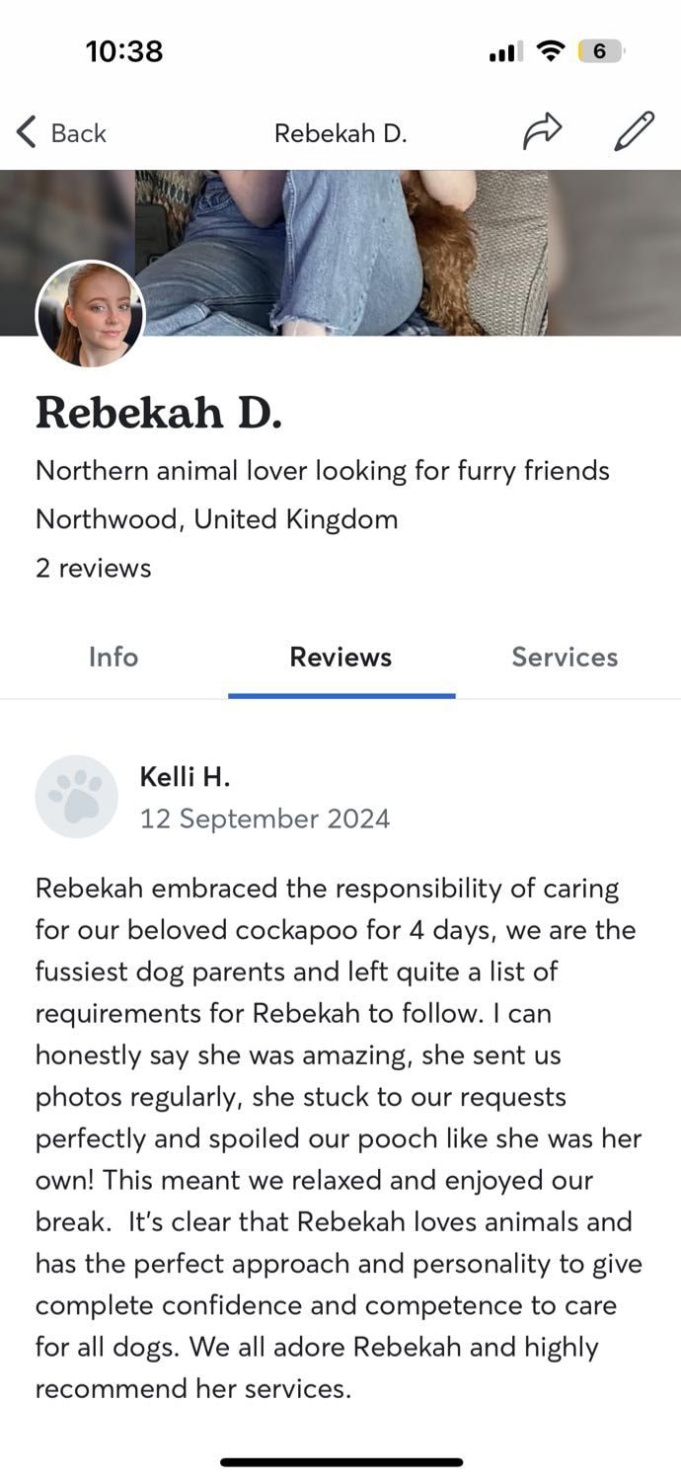View the cover photo banner
The height and width of the screenshot is (1481, 681).
pos(340,253)
